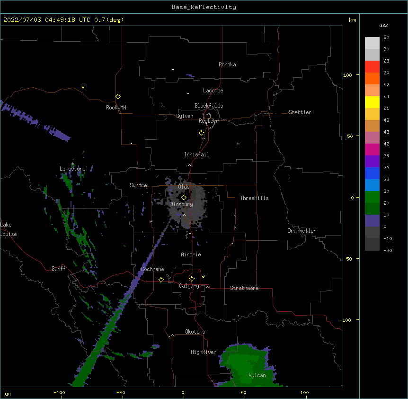Click the Okotoks city label
The image size is (408, 399).
[195, 332]
